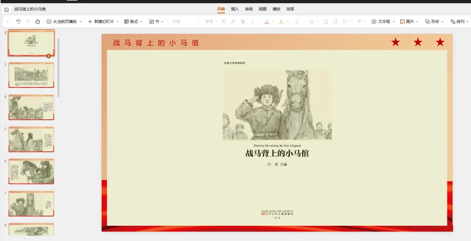Select slide 2 thumbnail
The height and width of the screenshot is (241, 471).
pos(31,43)
